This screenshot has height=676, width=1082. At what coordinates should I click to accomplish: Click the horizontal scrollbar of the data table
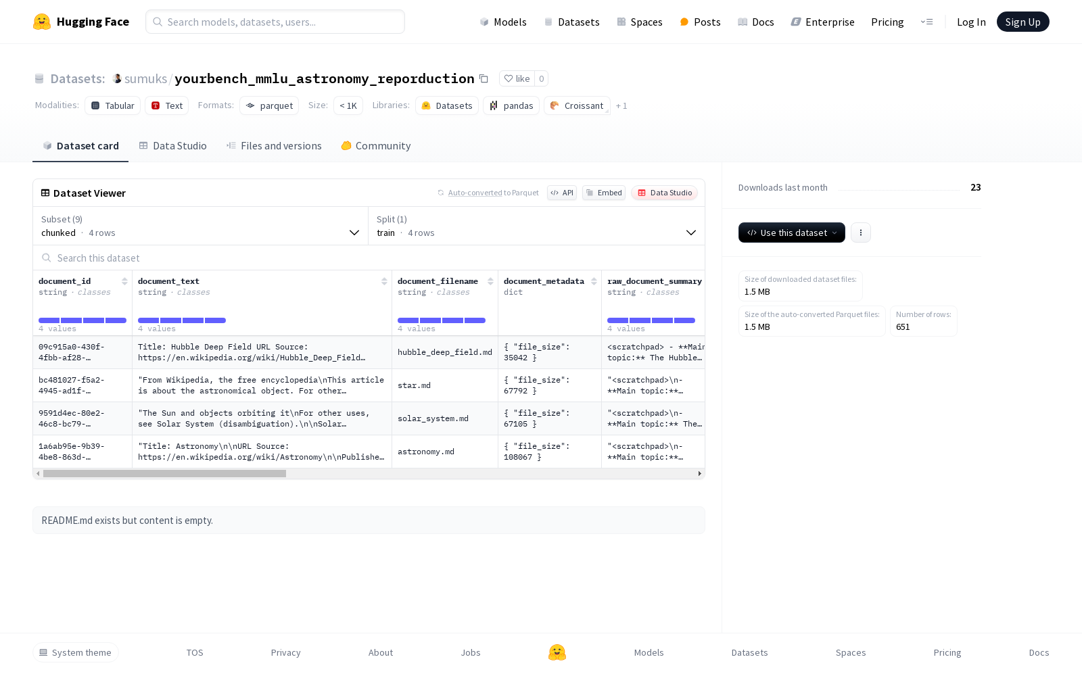point(164,474)
